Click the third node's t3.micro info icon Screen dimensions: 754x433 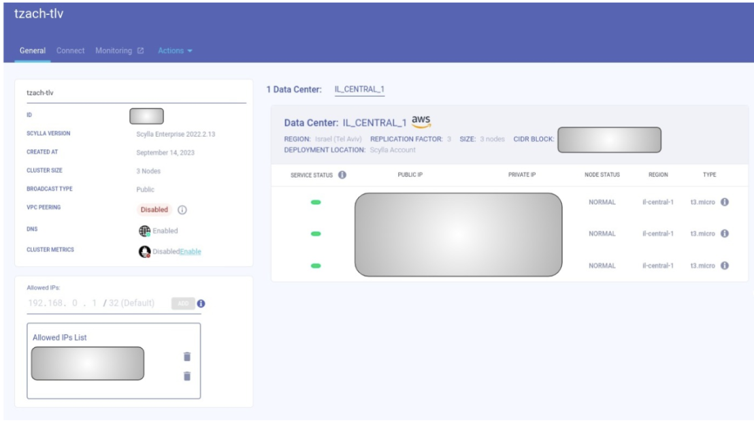(x=725, y=266)
